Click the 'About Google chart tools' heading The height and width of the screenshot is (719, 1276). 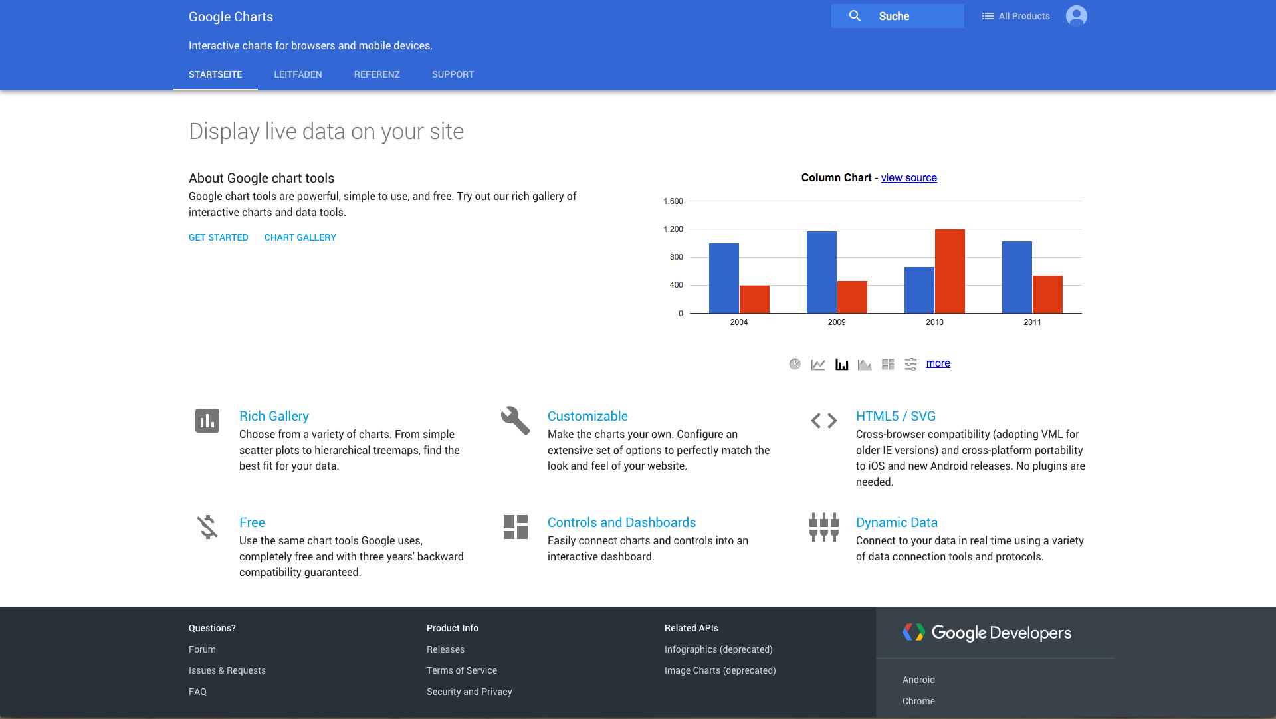tap(261, 178)
